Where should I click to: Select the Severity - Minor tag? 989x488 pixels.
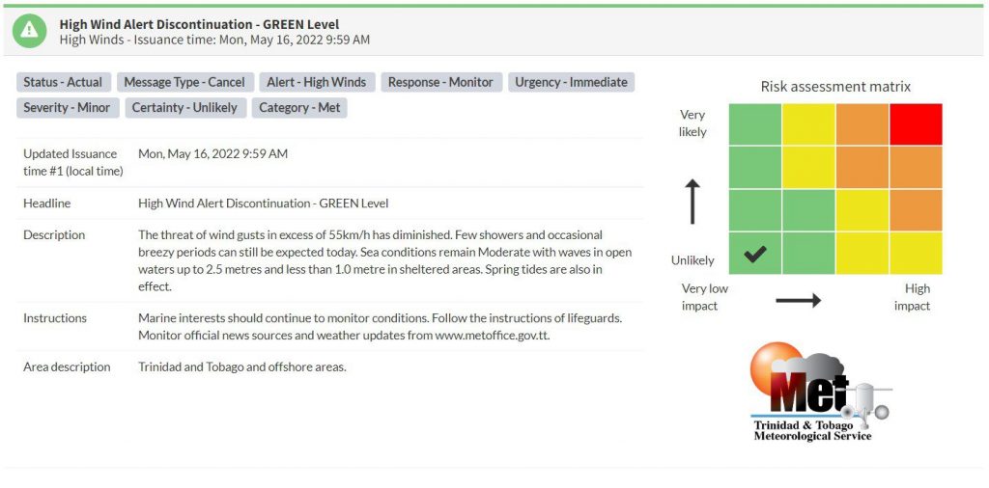tap(67, 108)
